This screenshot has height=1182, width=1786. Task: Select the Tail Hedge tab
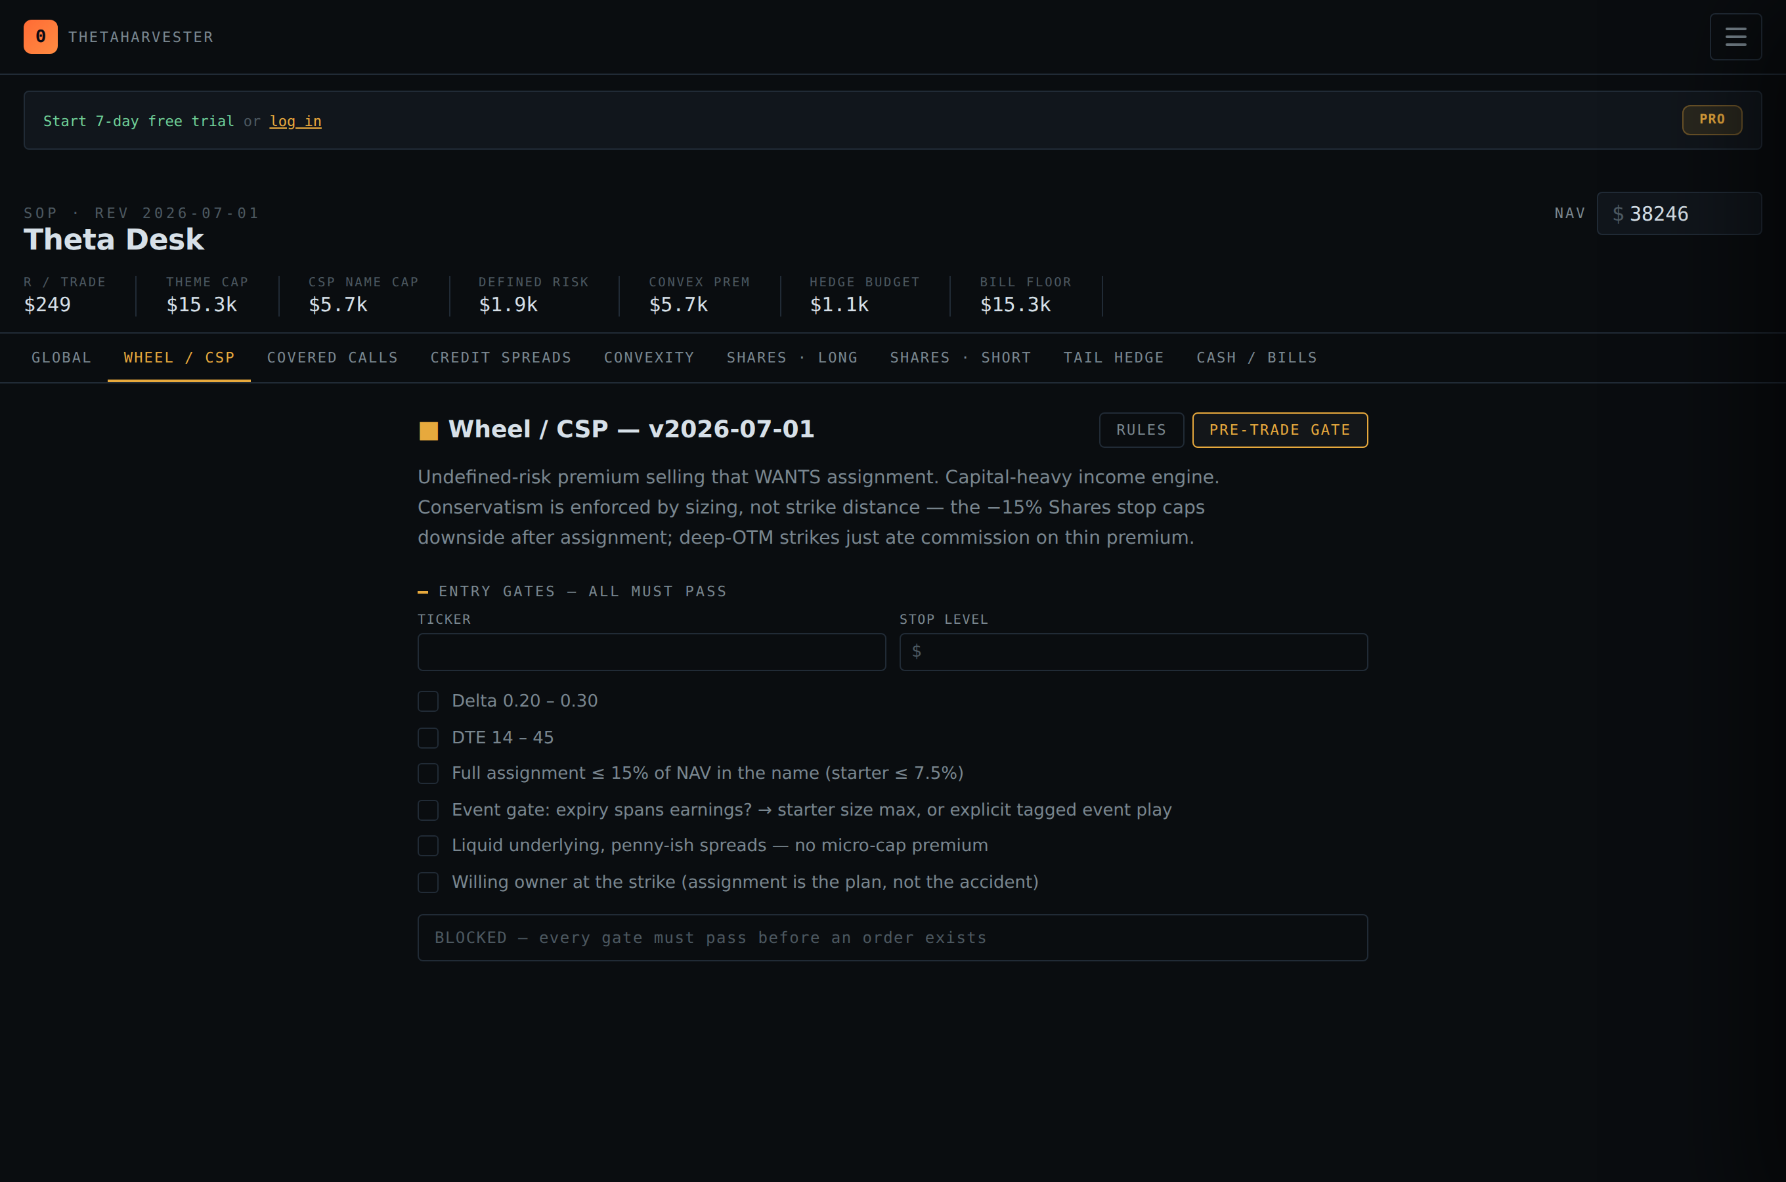[x=1114, y=358]
